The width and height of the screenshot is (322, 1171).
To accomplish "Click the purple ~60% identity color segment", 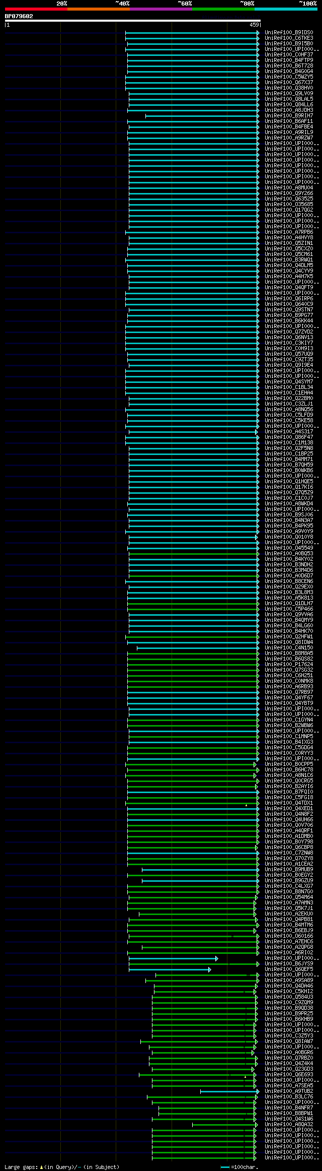I will 161,9.
